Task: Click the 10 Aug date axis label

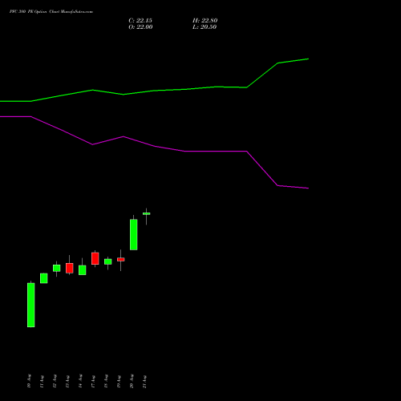Action: (x=29, y=382)
